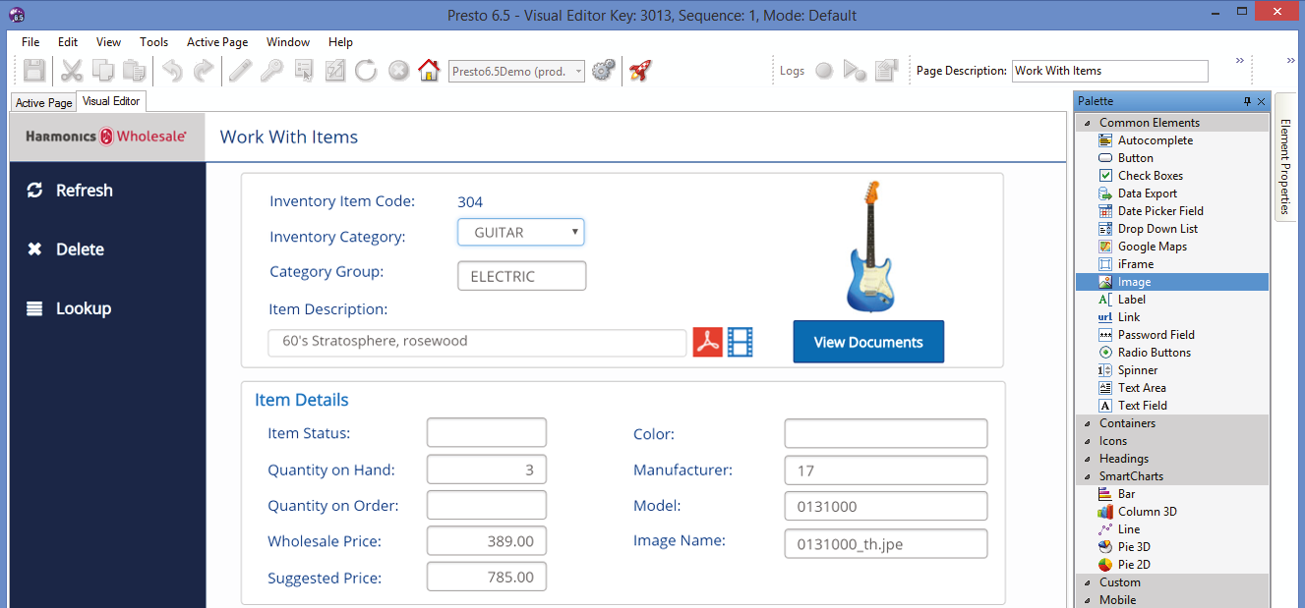The image size is (1305, 608).
Task: Click the Logs play icon
Action: [x=855, y=71]
